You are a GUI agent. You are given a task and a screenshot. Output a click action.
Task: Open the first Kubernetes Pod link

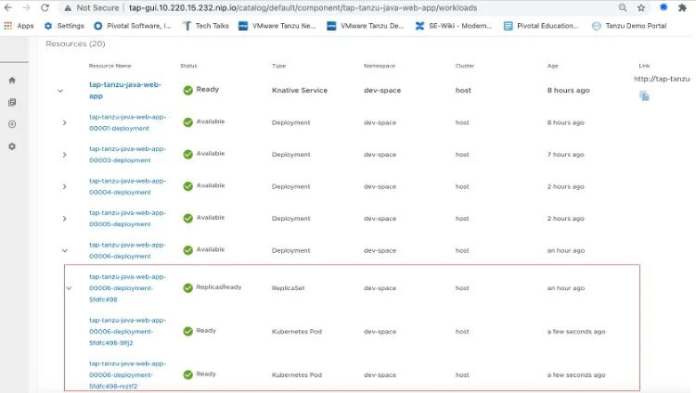click(x=127, y=331)
